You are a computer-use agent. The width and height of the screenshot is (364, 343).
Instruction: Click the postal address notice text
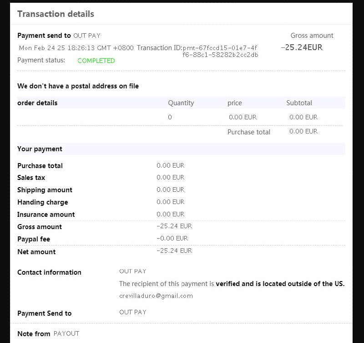pos(78,86)
